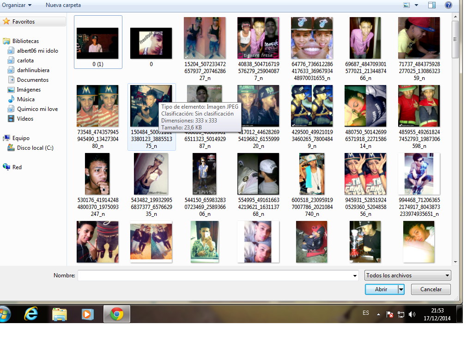Select image 600518_230959197007786
473x355 pixels.
312,174
